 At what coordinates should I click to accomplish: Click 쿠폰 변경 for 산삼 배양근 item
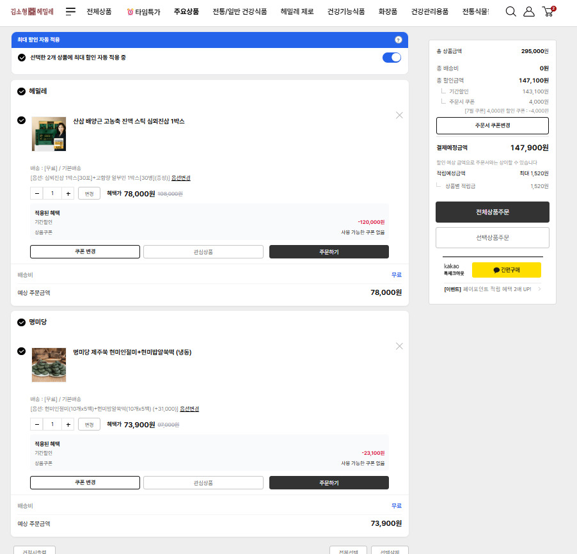pyautogui.click(x=85, y=252)
